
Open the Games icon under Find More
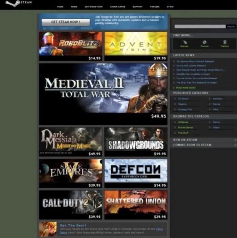(184, 44)
